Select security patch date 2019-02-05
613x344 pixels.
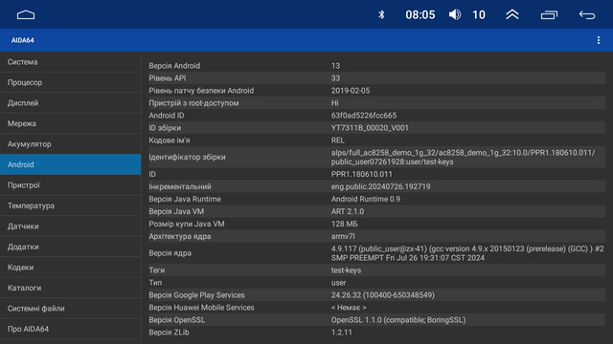[351, 91]
